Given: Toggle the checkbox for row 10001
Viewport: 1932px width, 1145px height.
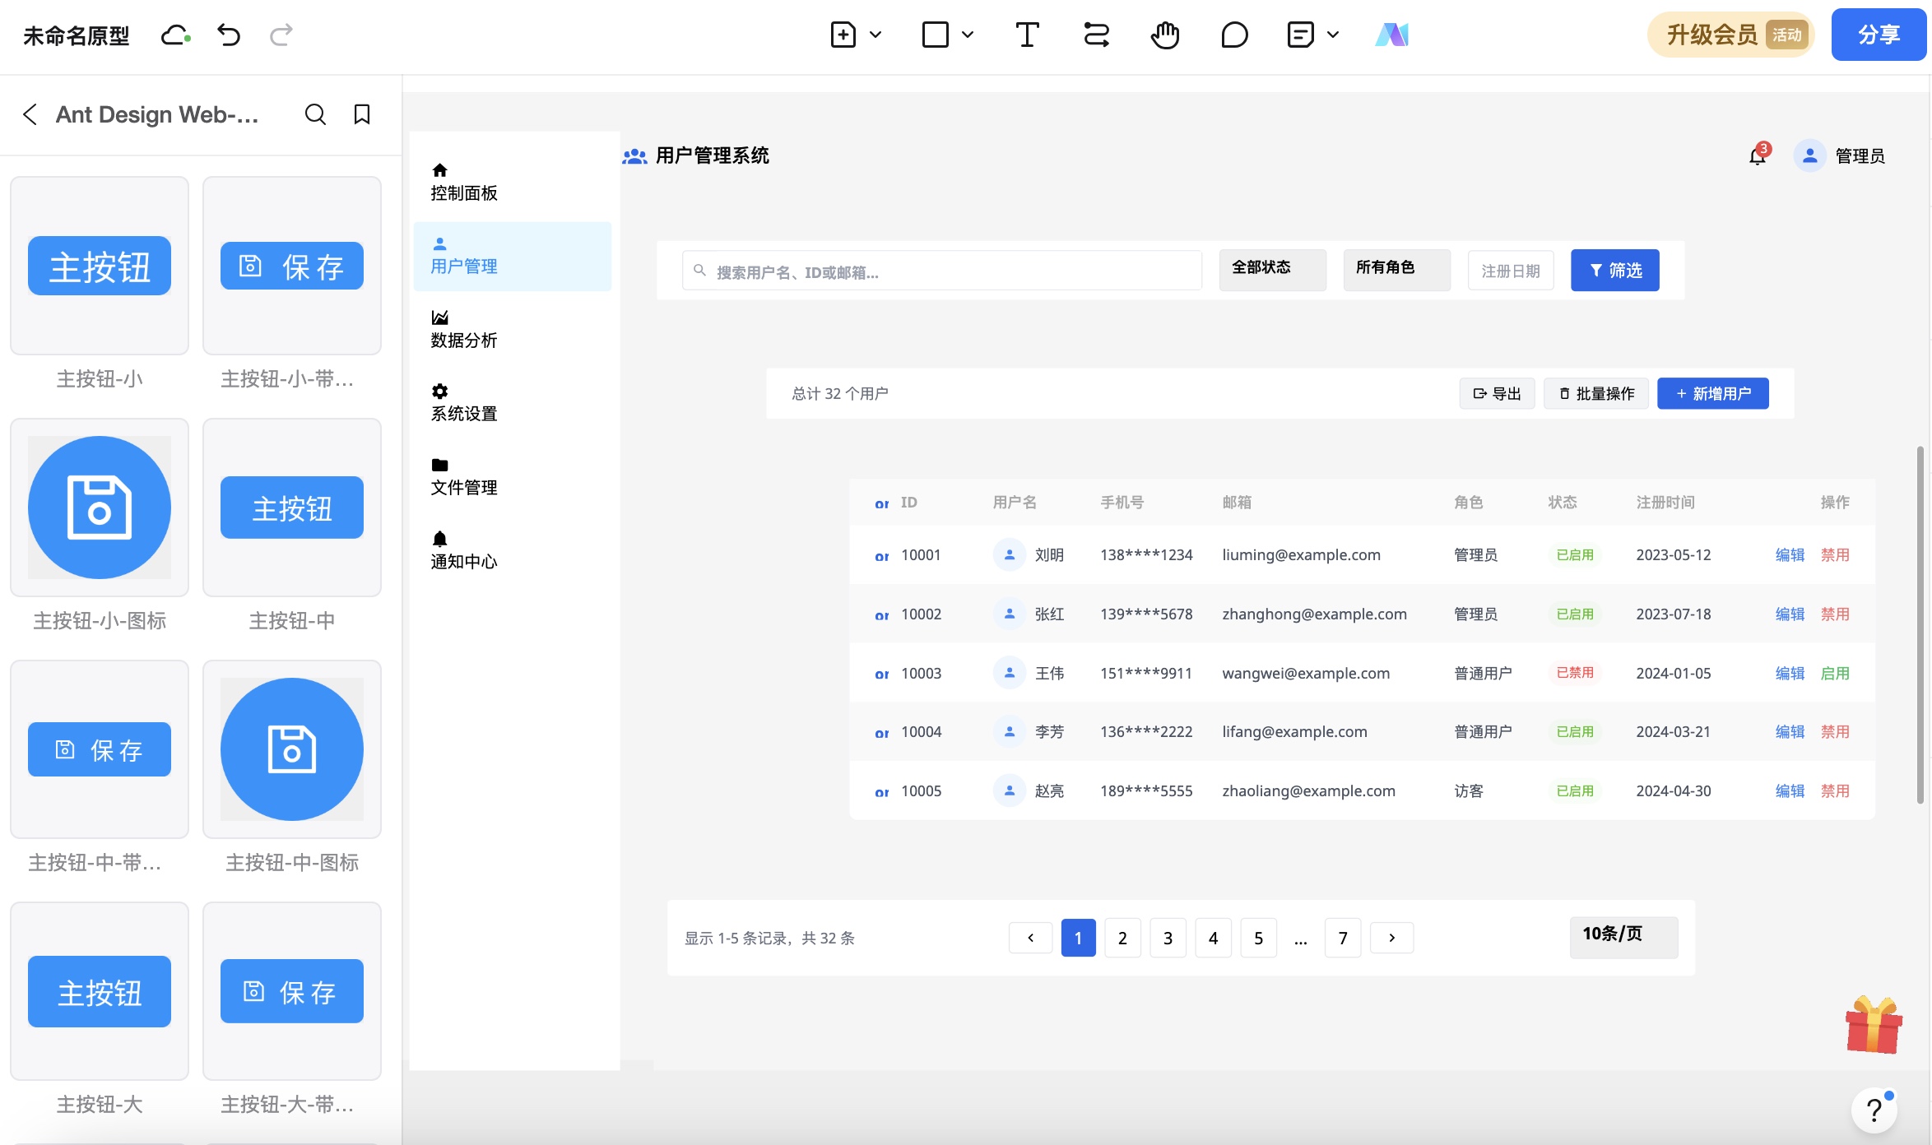Looking at the screenshot, I should (x=882, y=555).
